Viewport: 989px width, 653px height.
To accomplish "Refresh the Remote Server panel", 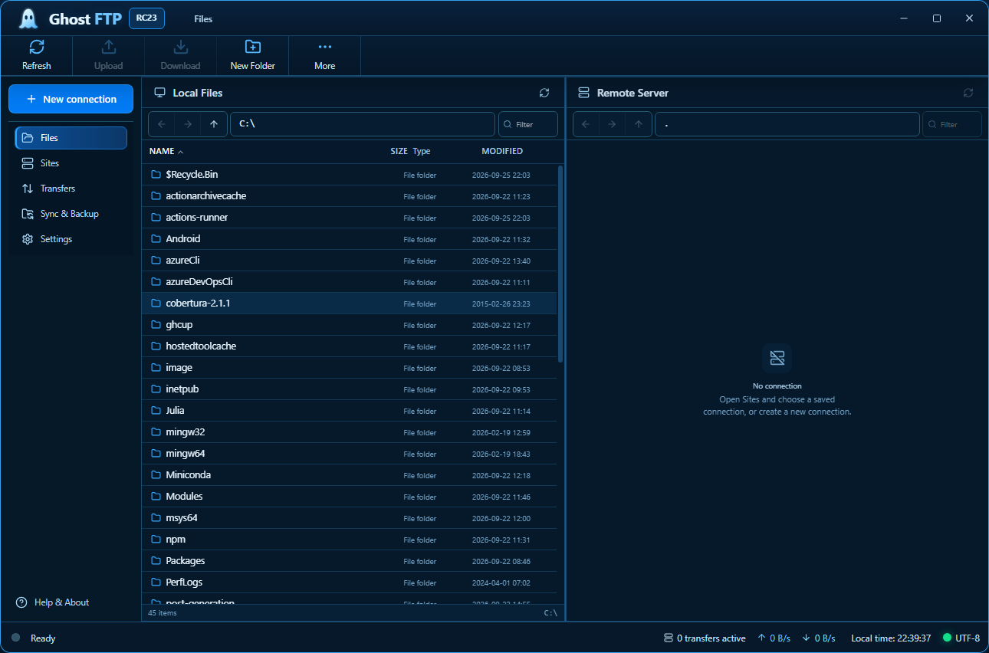I will coord(968,93).
